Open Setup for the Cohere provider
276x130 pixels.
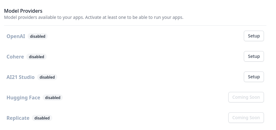(254, 56)
